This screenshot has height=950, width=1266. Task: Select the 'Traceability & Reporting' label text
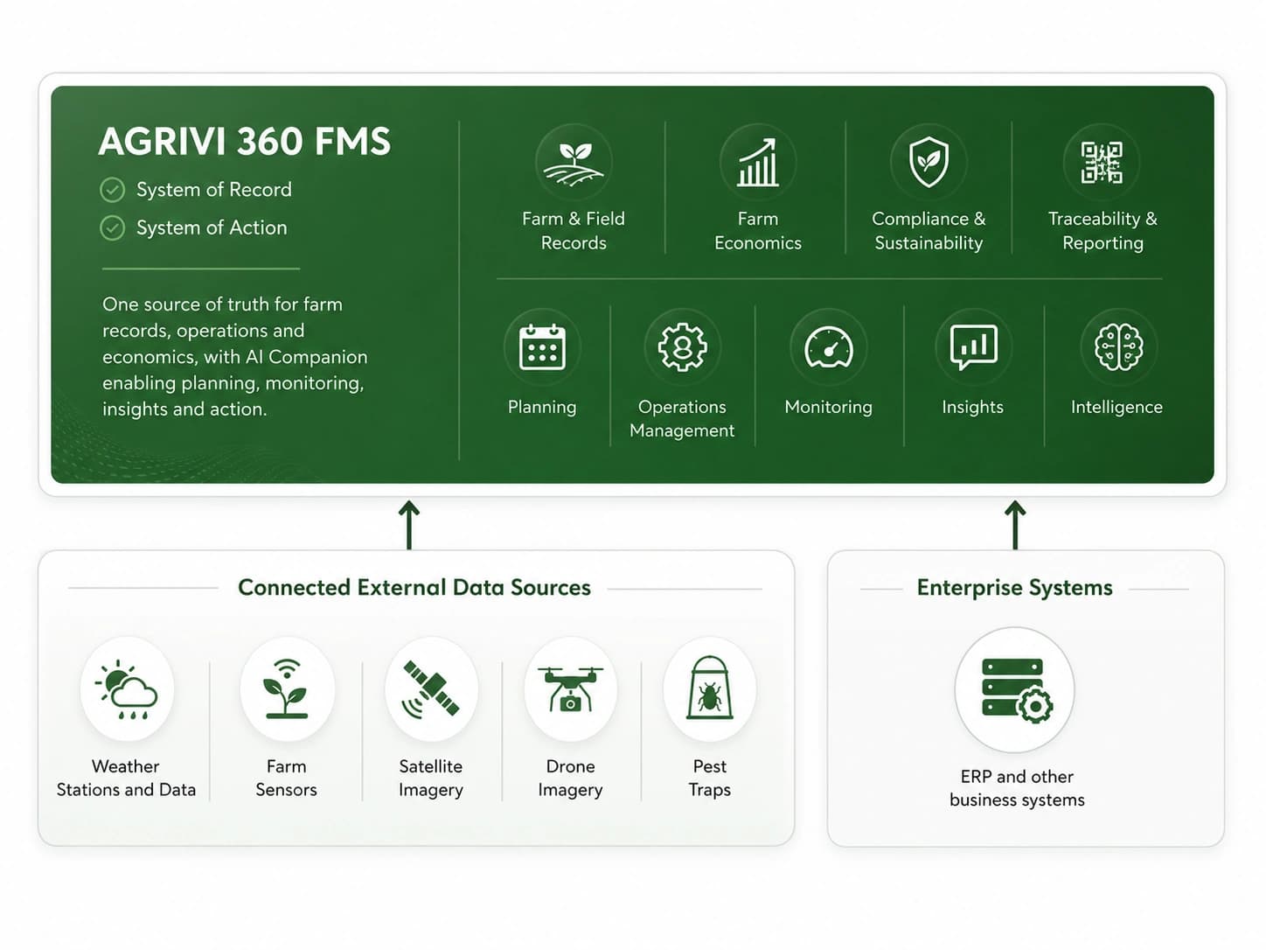(x=1103, y=231)
